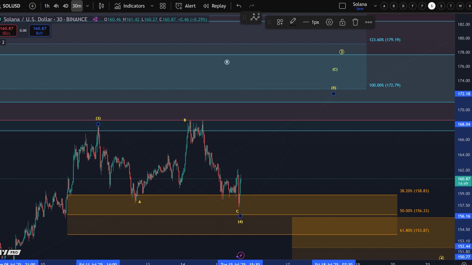The height and width of the screenshot is (265, 472).
Task: Select the wave anchor point at (3)
Action: [98, 124]
